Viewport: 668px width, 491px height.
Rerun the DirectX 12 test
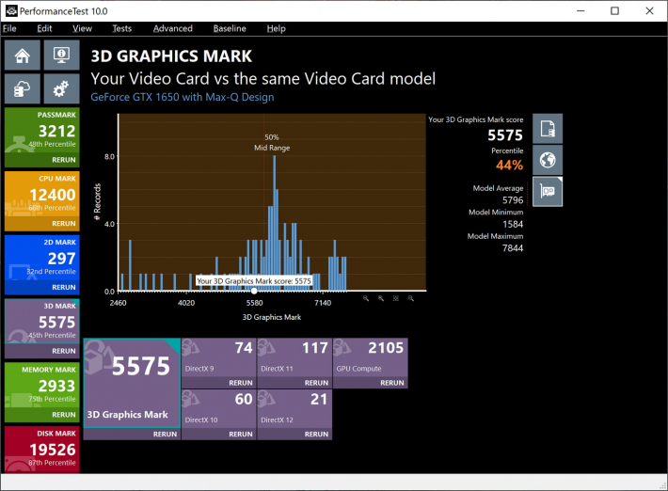pyautogui.click(x=315, y=435)
